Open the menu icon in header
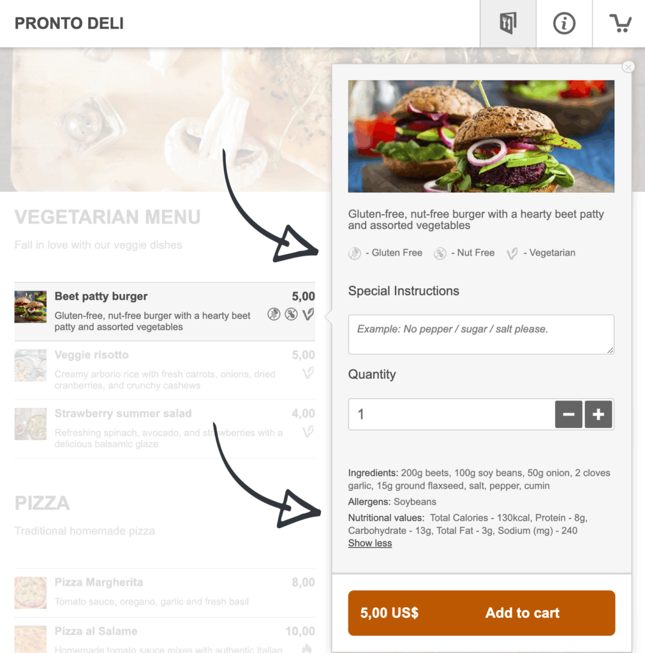This screenshot has width=645, height=653. (508, 24)
